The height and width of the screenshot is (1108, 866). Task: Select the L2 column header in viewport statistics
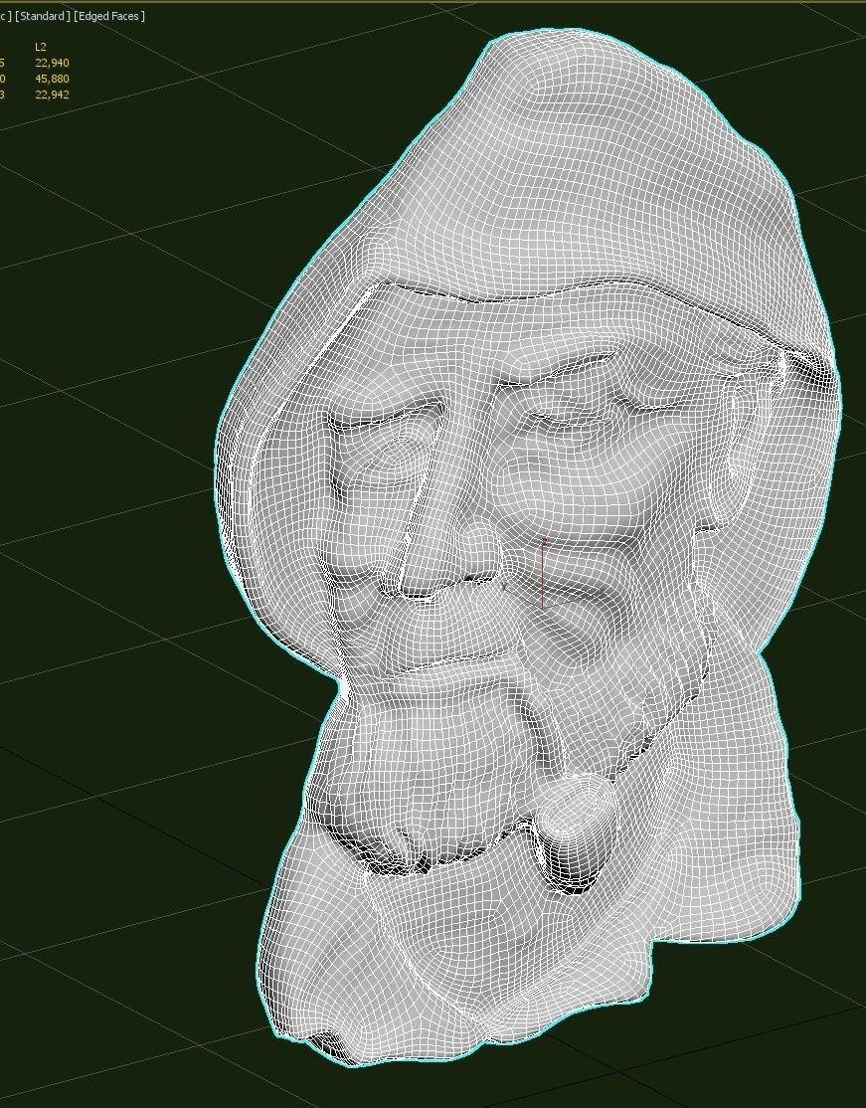pos(40,47)
